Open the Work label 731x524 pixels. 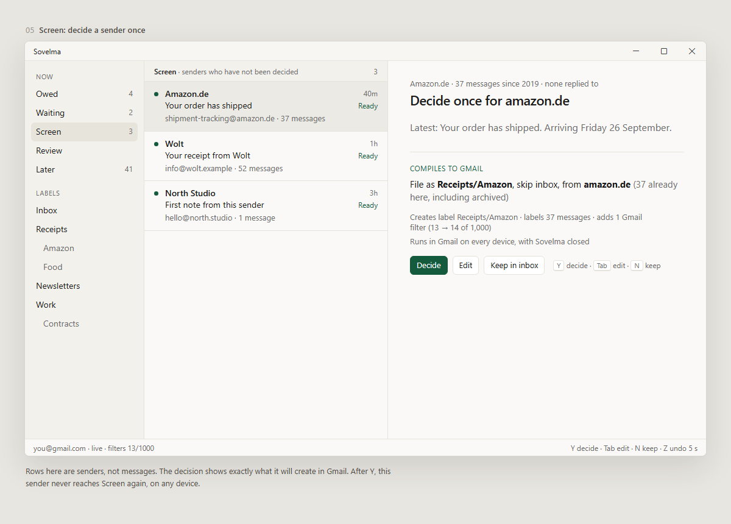(x=84, y=305)
